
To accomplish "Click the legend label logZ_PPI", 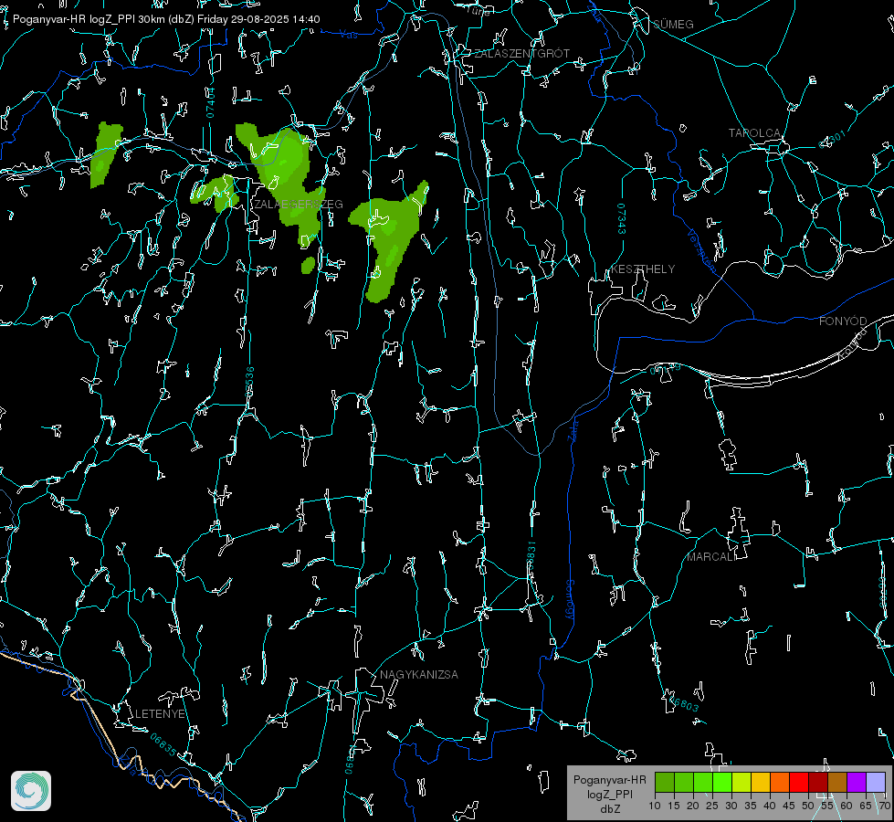I will click(x=609, y=794).
